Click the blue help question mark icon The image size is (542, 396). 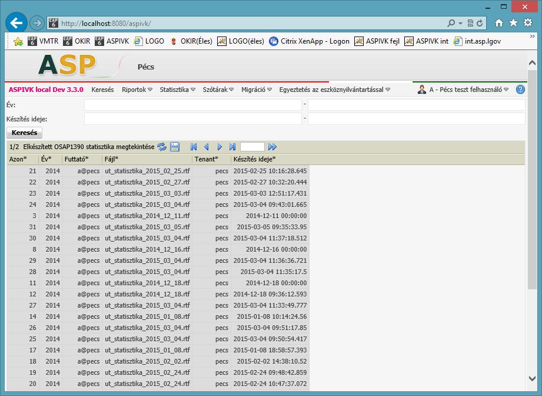pos(520,90)
